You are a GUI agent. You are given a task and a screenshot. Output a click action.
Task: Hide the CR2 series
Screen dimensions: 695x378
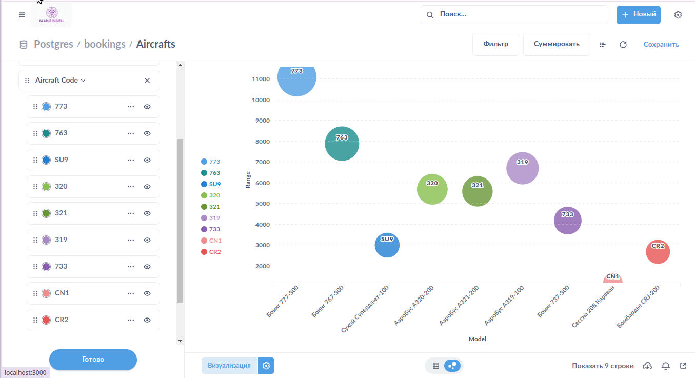point(147,320)
